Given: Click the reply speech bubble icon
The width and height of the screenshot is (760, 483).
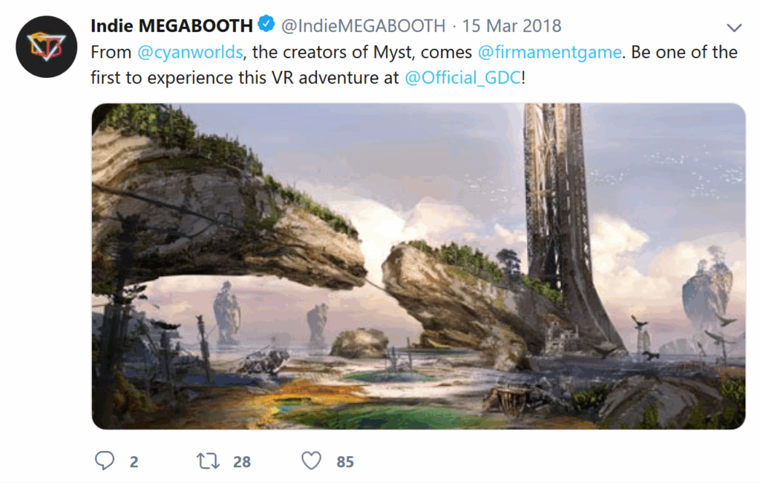Looking at the screenshot, I should tap(104, 461).
